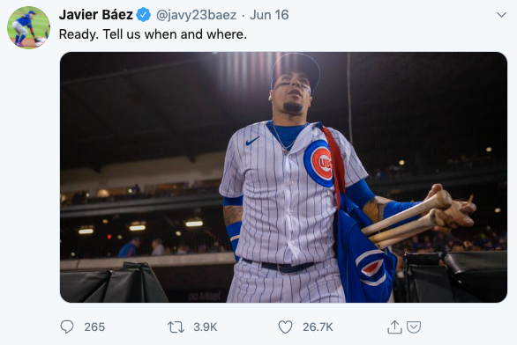517x345 pixels.
Task: Click the player's face in the photo
Action: [x=292, y=92]
